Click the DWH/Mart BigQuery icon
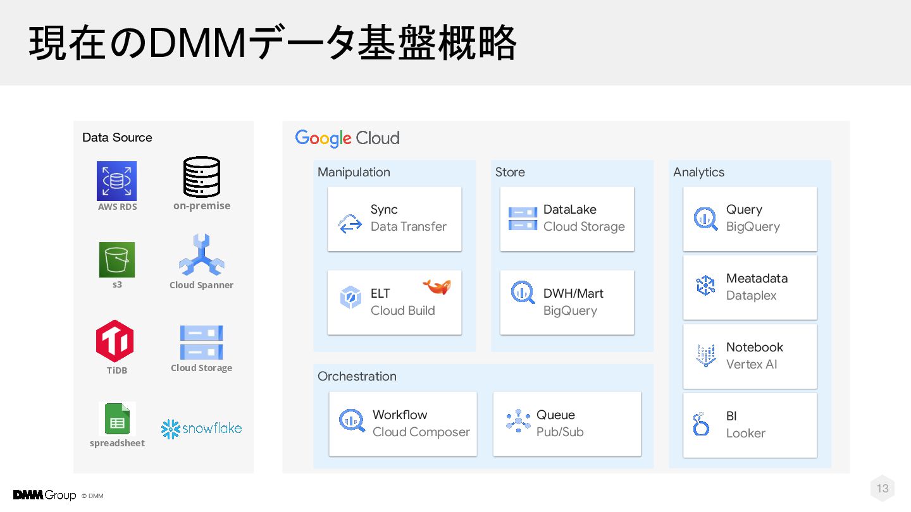Image resolution: width=911 pixels, height=512 pixels. click(523, 293)
